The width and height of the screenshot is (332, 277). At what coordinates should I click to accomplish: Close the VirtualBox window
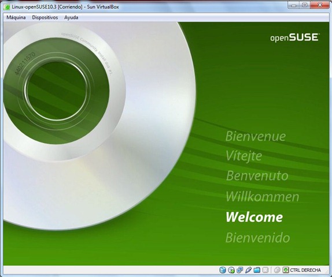click(319, 5)
